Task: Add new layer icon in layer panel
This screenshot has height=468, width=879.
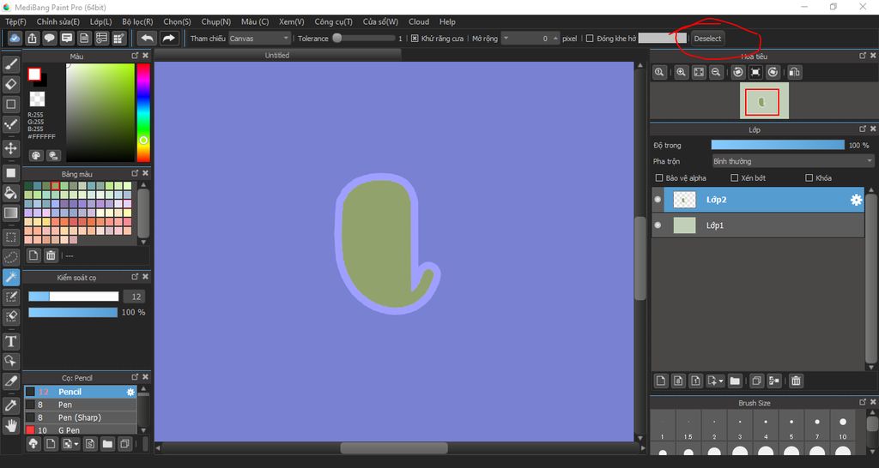Action: [x=661, y=381]
